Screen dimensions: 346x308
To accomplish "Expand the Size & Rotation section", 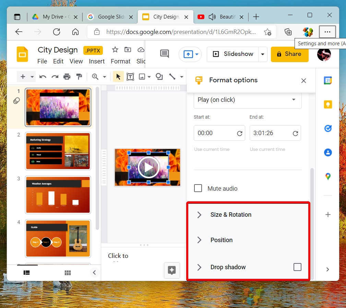I will click(231, 215).
